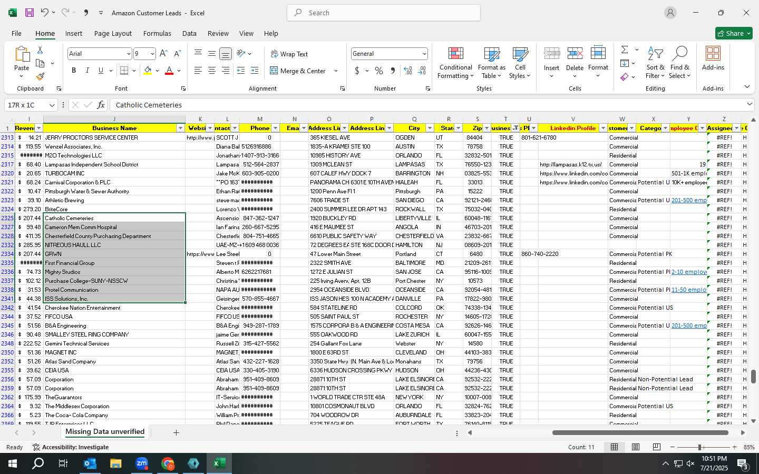The height and width of the screenshot is (474, 759).
Task: Toggle Top Align vertical alignment
Action: click(x=198, y=54)
